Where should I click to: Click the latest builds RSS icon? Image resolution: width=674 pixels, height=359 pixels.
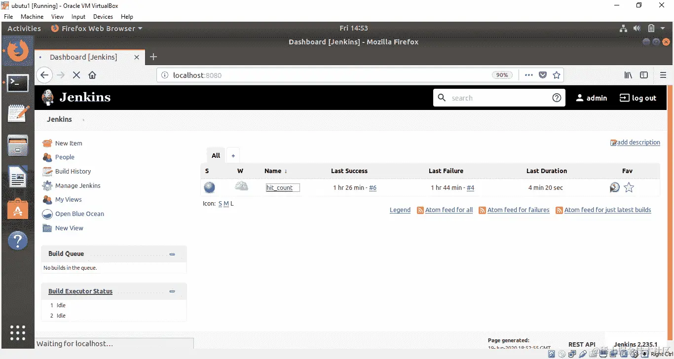(560, 210)
